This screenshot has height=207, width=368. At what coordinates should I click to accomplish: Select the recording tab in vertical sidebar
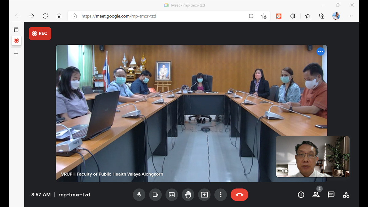(x=16, y=40)
